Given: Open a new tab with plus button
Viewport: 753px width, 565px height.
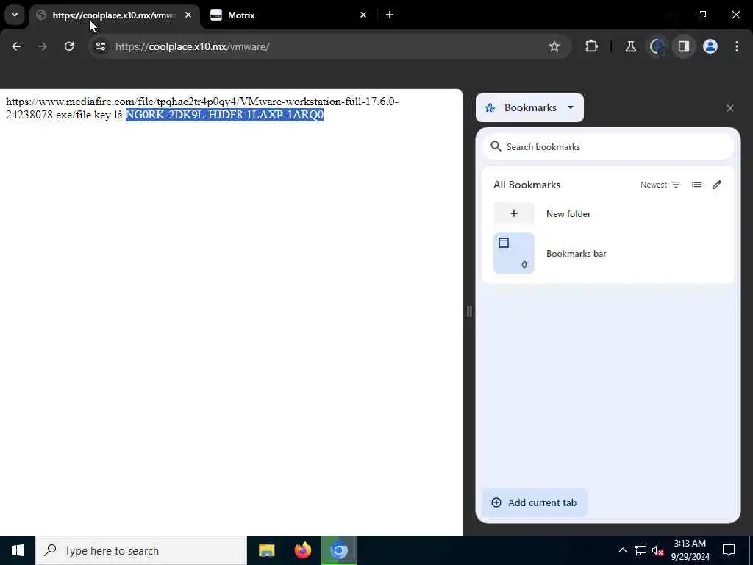Looking at the screenshot, I should point(390,15).
